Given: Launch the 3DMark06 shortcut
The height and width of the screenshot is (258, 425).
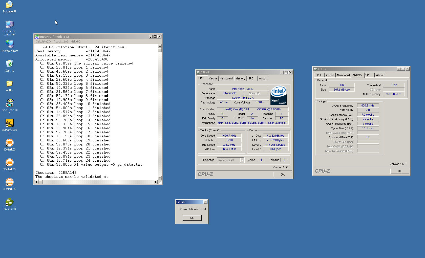Looking at the screenshot, I should click(x=9, y=182).
